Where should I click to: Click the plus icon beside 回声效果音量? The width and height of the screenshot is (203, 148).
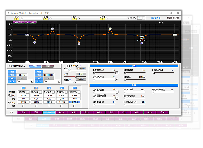[x=117, y=92]
